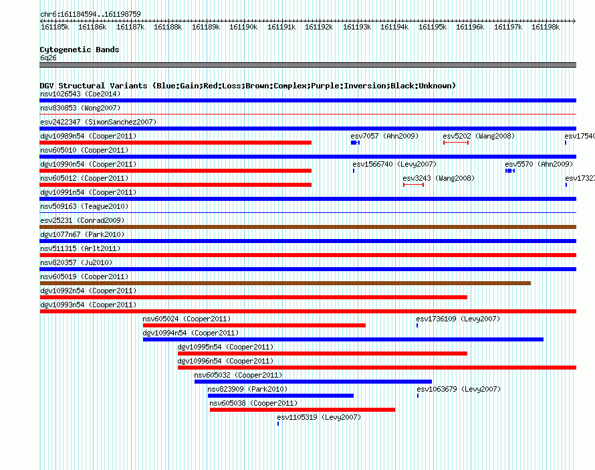Viewport: 595px width, 470px height.
Task: Click the brown bar under nsv605019
Action: 285,283
